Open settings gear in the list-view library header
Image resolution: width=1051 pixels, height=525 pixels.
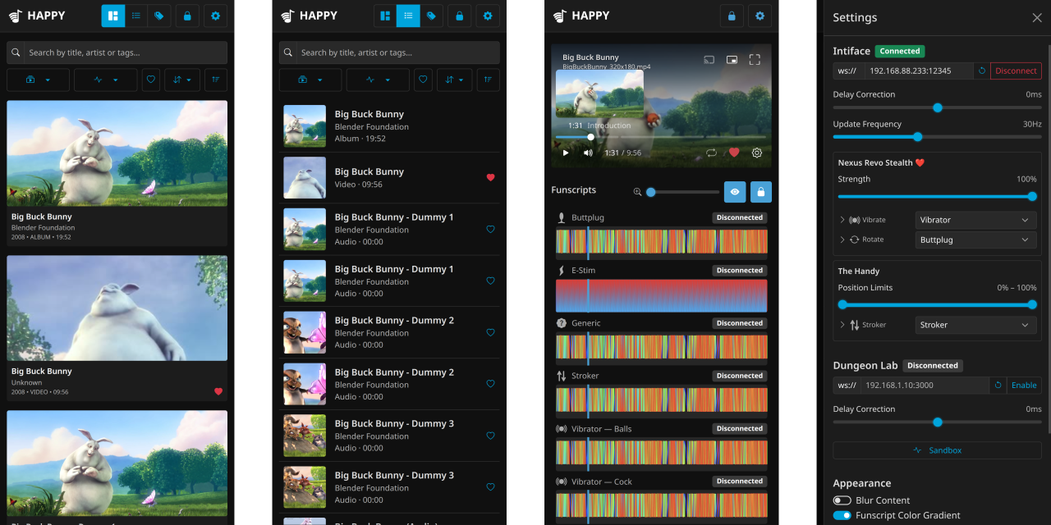[x=488, y=16]
